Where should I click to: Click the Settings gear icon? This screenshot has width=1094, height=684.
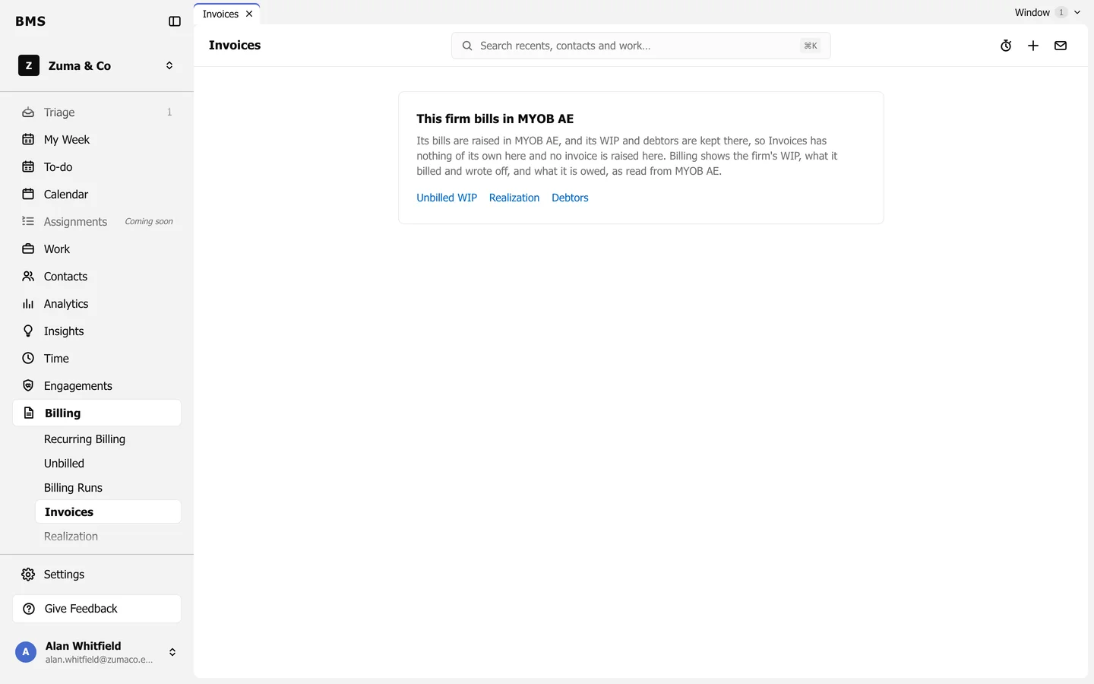[28, 575]
